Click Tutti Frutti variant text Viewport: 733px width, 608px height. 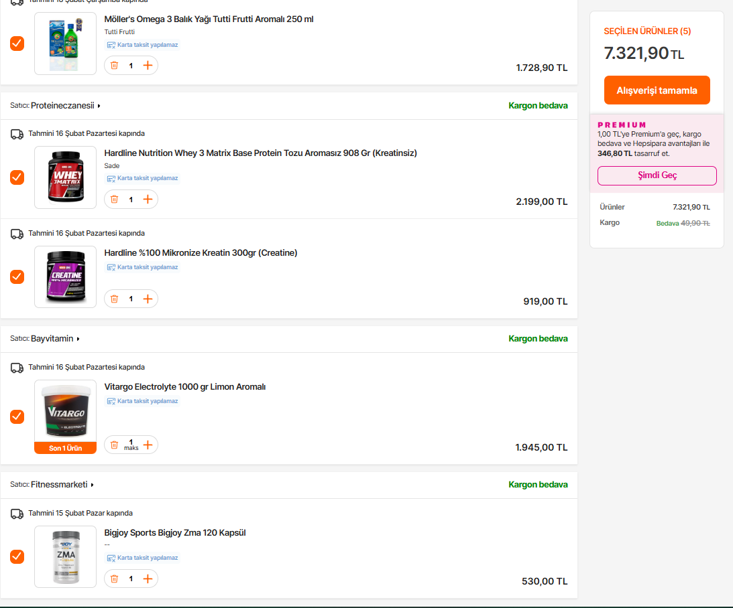tap(119, 31)
